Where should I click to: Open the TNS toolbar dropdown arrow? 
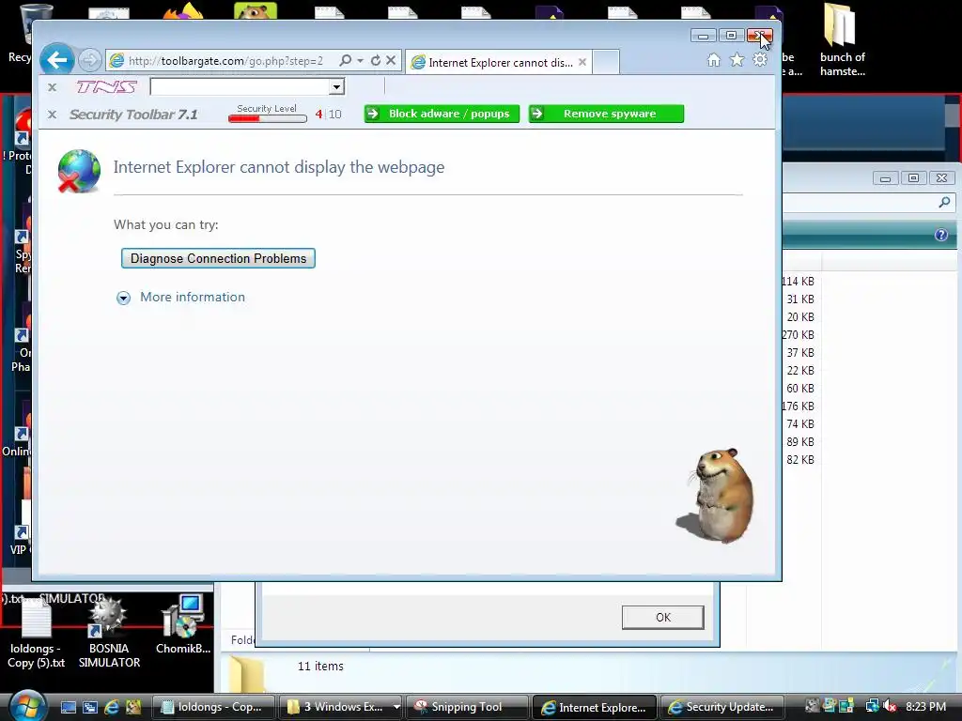pyautogui.click(x=336, y=87)
